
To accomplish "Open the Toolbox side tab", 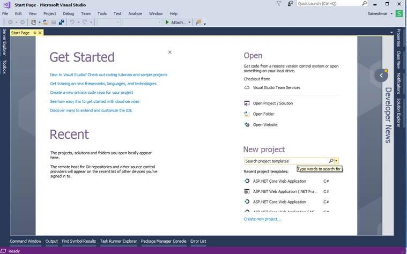I will coord(4,66).
